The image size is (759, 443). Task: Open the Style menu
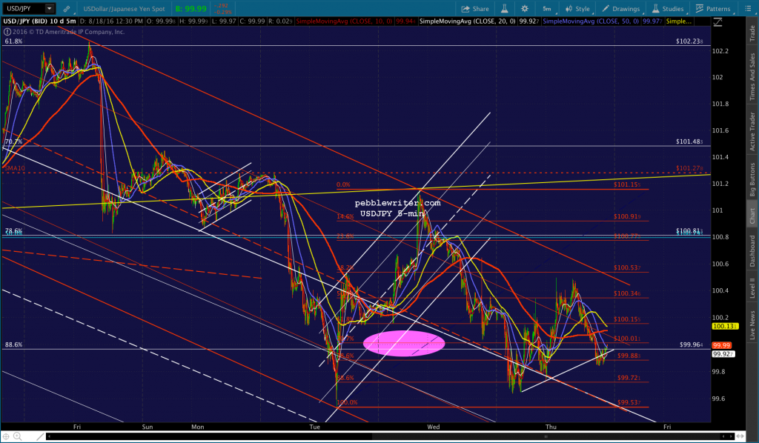[x=578, y=9]
